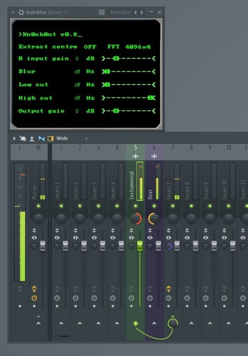Click the Master track pan knob

[x=38, y=218]
